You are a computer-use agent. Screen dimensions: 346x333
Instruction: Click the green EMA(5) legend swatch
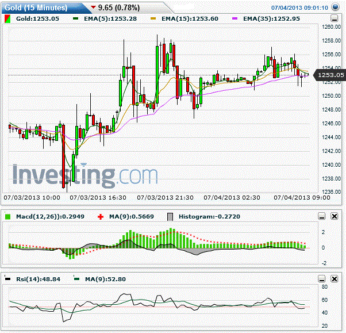(76, 19)
